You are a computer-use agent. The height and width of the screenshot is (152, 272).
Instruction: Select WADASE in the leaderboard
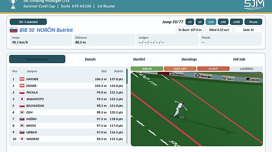click(68, 139)
